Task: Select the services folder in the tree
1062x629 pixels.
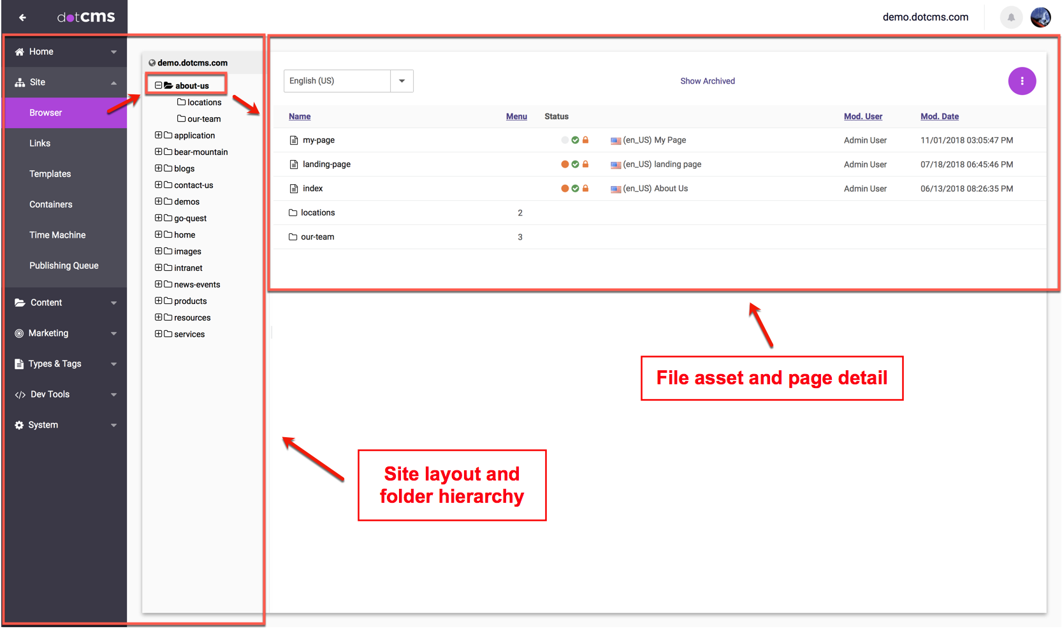Action: coord(189,335)
